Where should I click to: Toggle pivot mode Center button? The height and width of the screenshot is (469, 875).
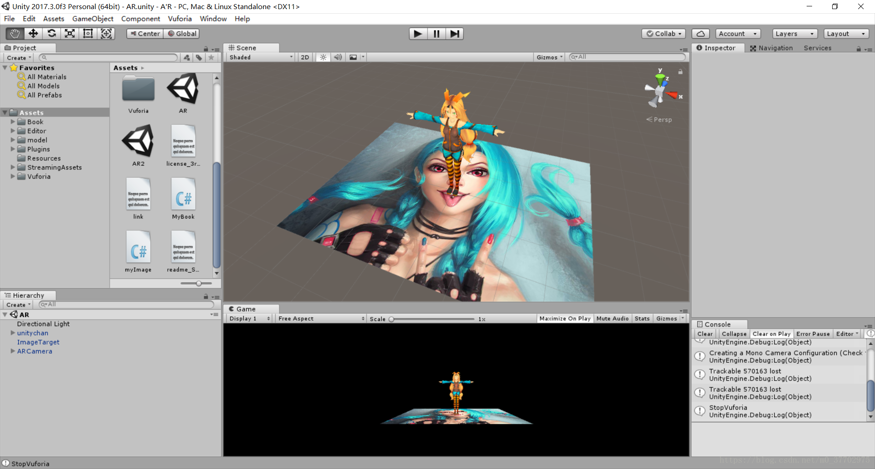[145, 34]
